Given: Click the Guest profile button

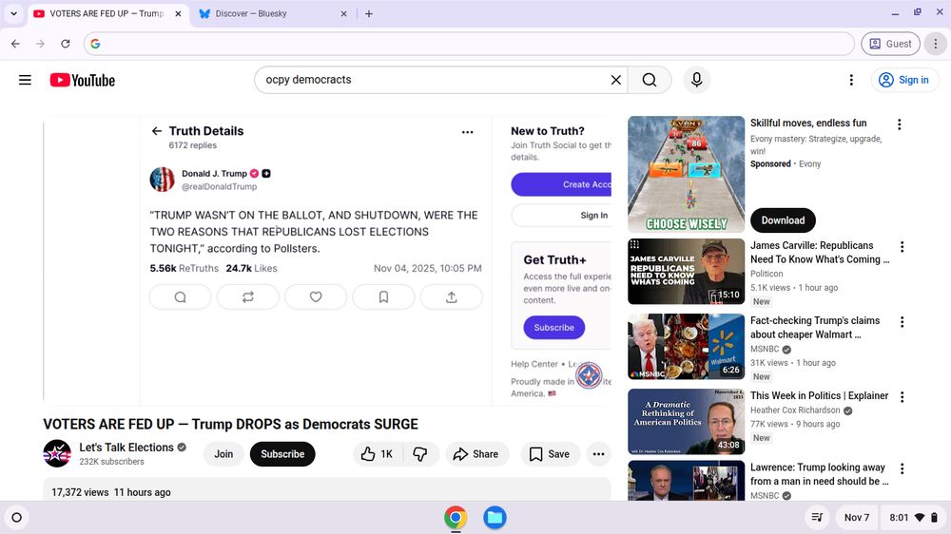Looking at the screenshot, I should point(890,44).
